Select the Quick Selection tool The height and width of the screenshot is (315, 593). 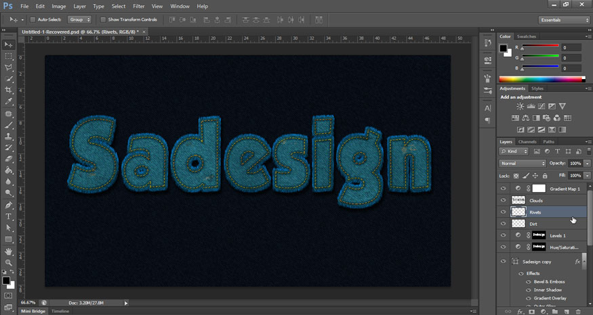pos(8,79)
